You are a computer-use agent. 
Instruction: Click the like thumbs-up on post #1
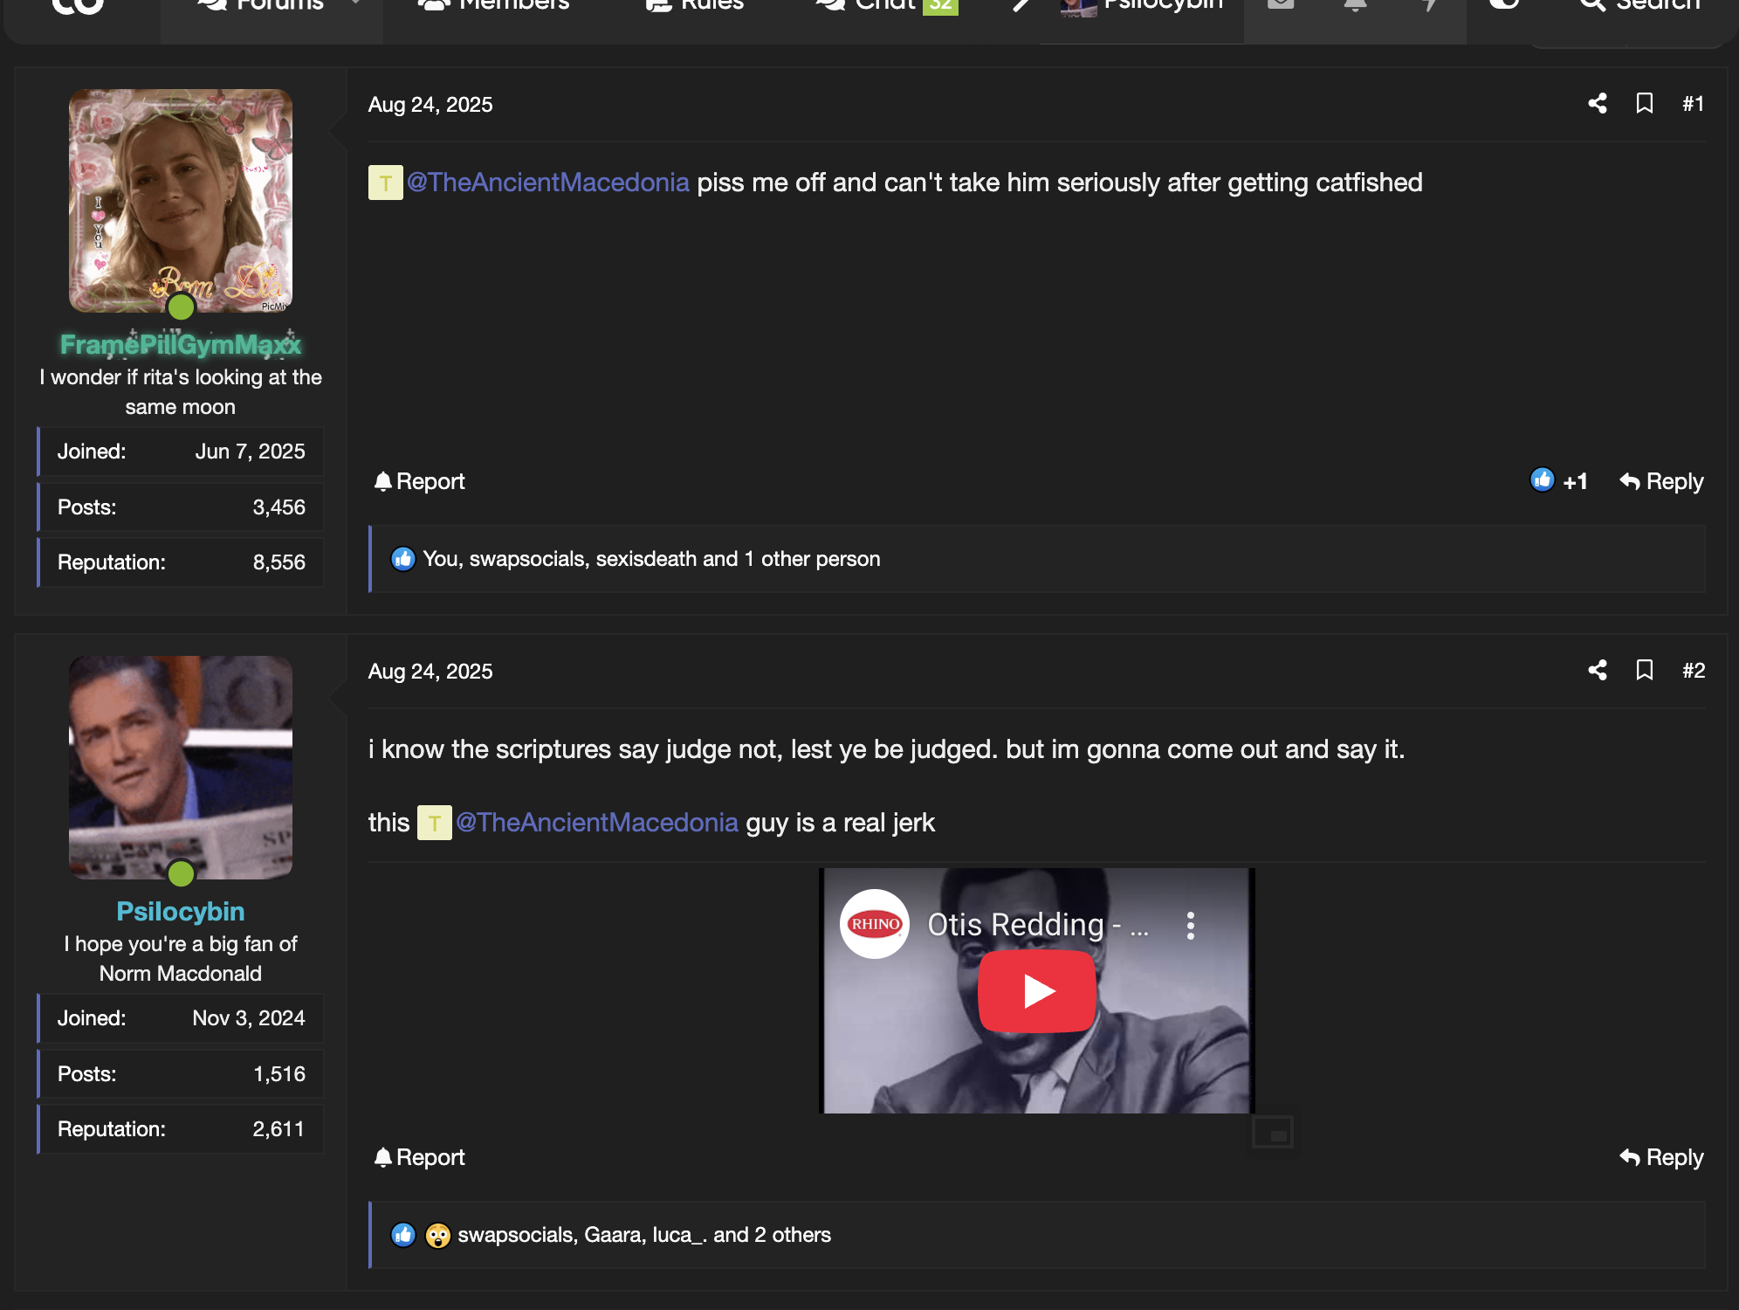tap(1542, 479)
